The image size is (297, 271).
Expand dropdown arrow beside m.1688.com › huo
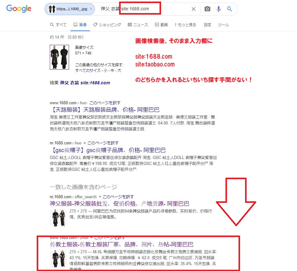click(x=85, y=143)
